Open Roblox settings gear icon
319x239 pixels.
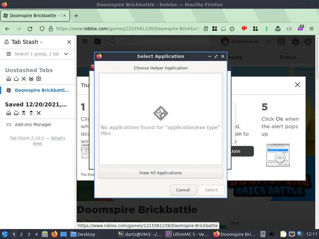point(308,42)
